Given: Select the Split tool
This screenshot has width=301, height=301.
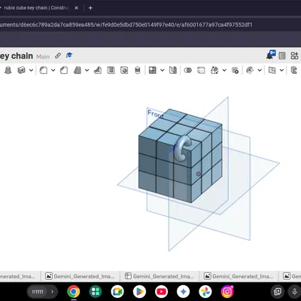Looking at the screenshot, I should click(x=201, y=70).
